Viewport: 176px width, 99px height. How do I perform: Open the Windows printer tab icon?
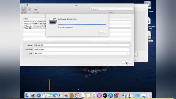36,10
